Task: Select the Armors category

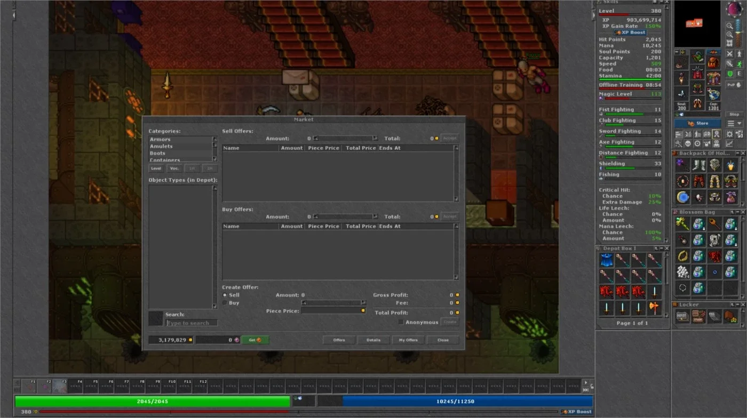Action: click(180, 139)
